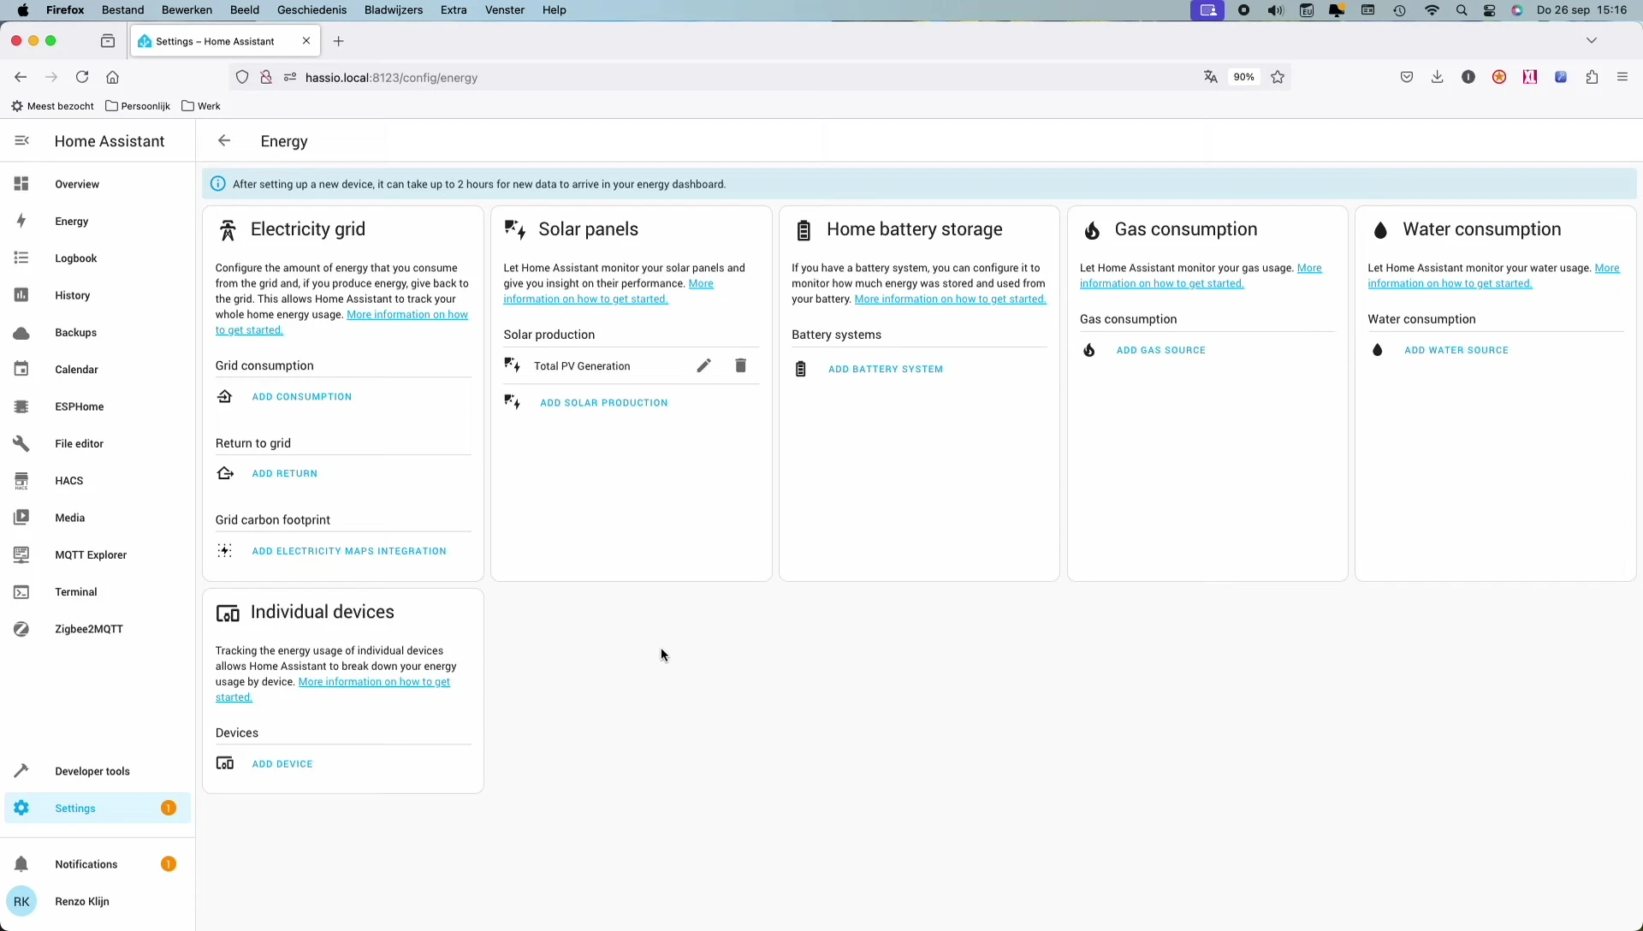Open the site shield tracking protection icon

(x=242, y=77)
